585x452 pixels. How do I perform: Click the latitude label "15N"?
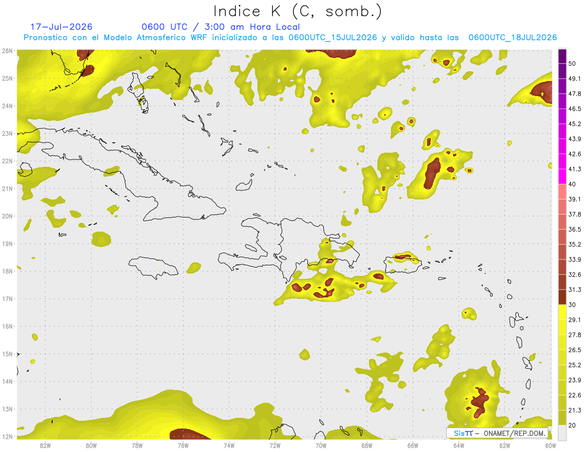[7, 354]
